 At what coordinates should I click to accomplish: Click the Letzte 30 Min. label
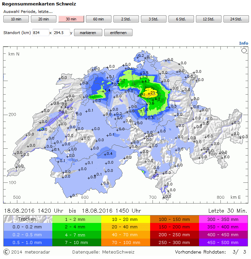228,211
